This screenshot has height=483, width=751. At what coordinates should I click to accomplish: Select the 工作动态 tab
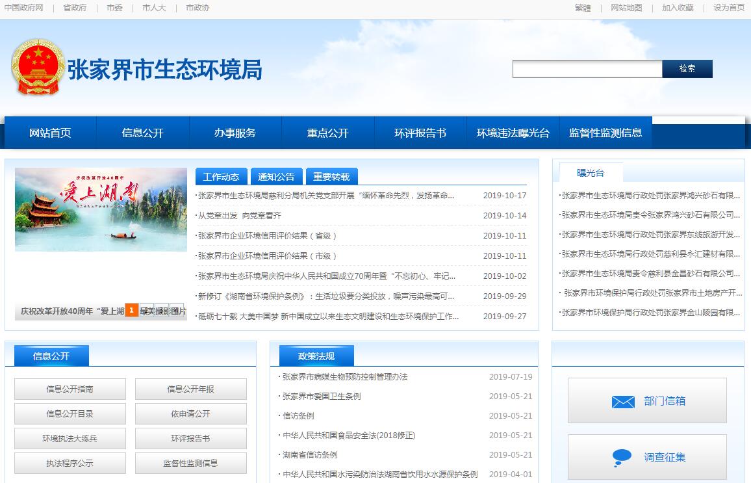221,177
